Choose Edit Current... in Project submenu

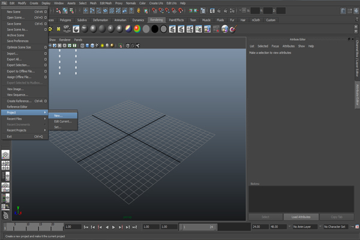(63, 121)
